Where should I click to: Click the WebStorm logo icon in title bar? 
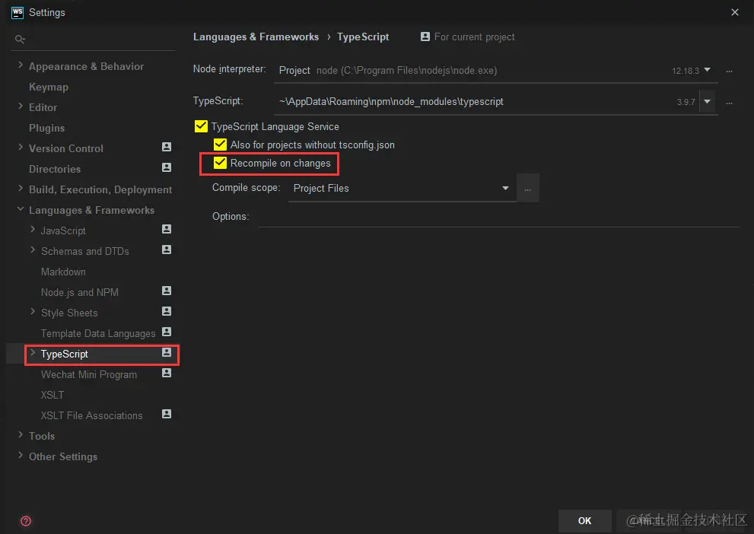pos(17,12)
